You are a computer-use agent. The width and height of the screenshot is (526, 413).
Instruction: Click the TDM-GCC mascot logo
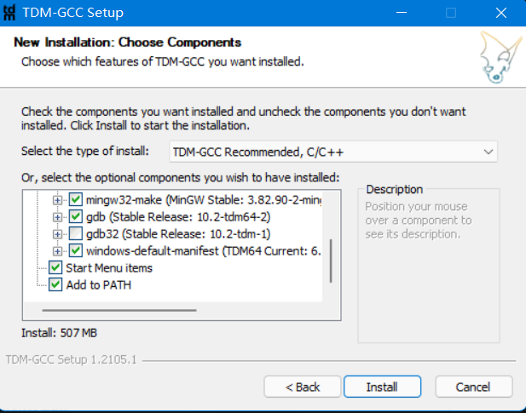pos(495,56)
